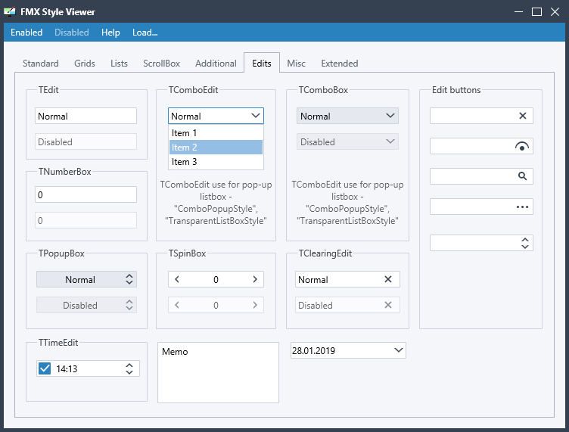Switch to the Standard tab
Viewport: 569px width, 432px height.
[x=41, y=64]
